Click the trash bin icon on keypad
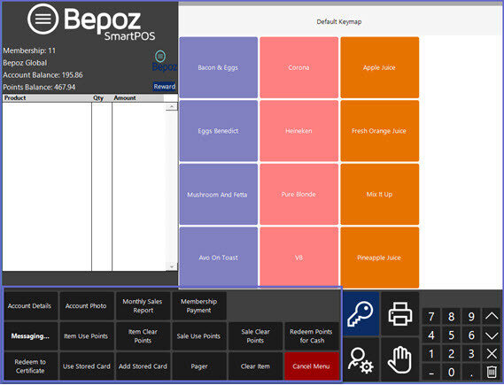Screen dimensions: 504x385 click(492, 372)
